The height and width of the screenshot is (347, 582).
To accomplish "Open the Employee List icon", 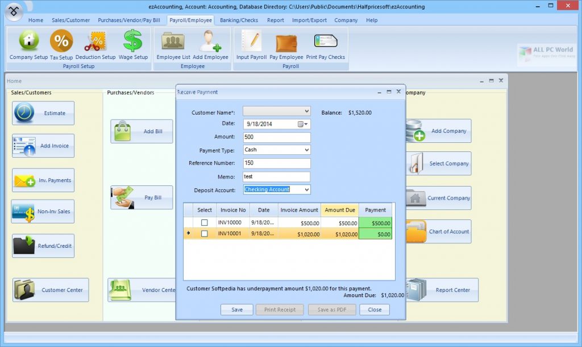I will [x=173, y=41].
